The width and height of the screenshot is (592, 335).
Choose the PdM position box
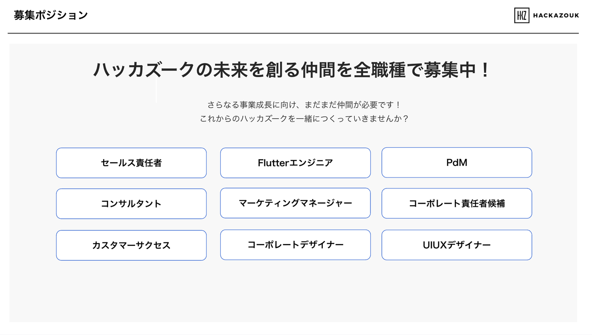(457, 163)
